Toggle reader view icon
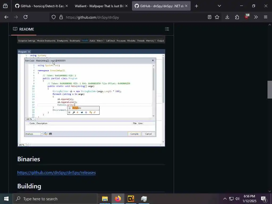 point(210,17)
